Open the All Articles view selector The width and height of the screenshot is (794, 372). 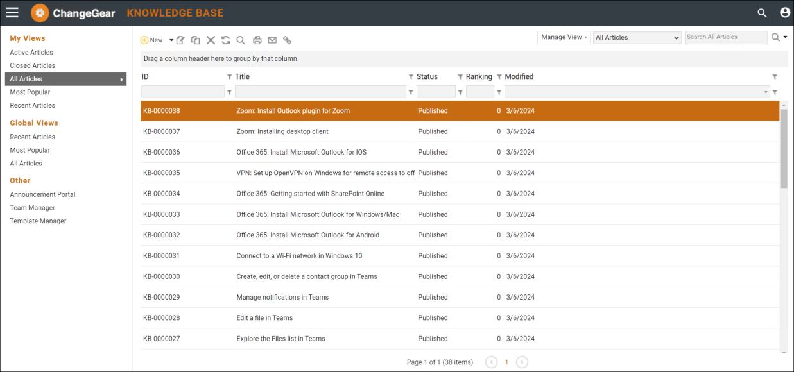(x=636, y=38)
